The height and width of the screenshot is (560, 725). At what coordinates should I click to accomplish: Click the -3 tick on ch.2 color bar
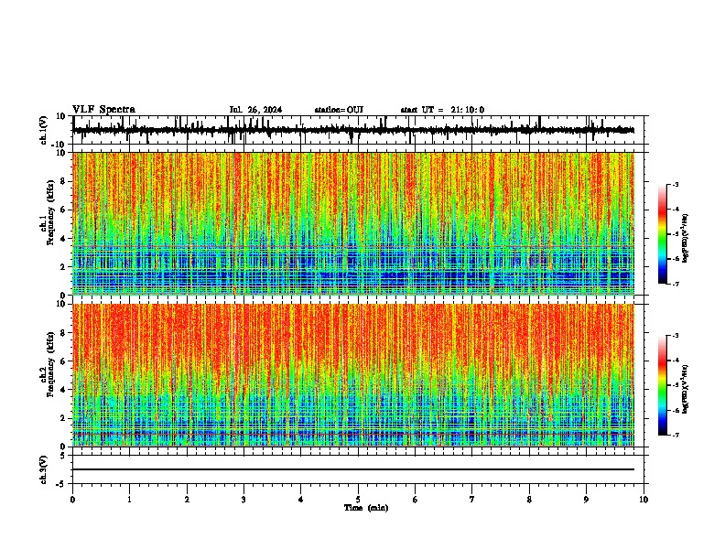676,336
